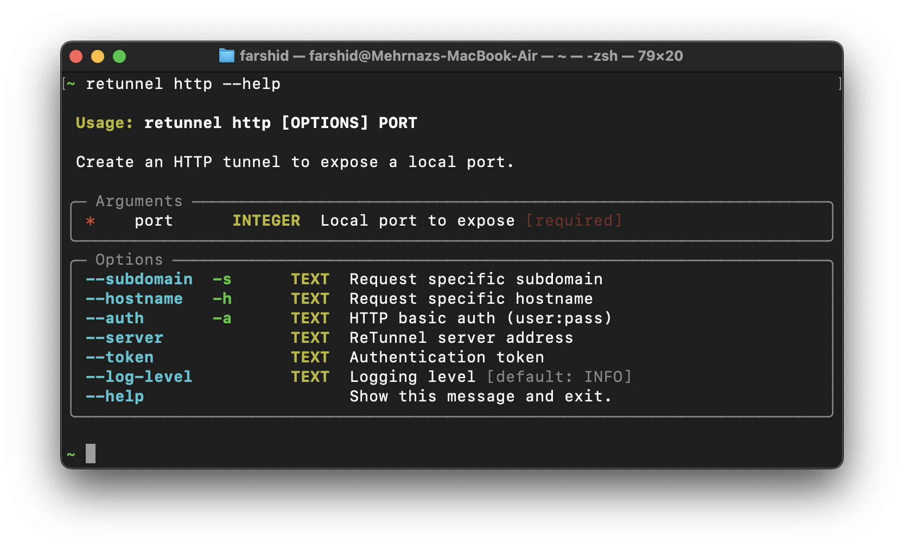Screen dimensions: 904x549
Task: Click the blue folder icon in title bar
Action: [x=226, y=56]
